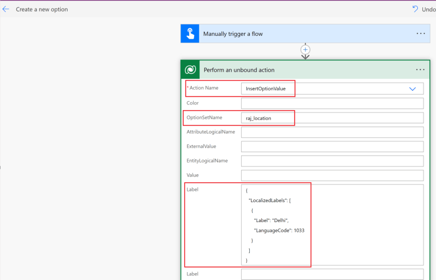Click the Undo button text
Image resolution: width=436 pixels, height=280 pixels.
tap(429, 9)
